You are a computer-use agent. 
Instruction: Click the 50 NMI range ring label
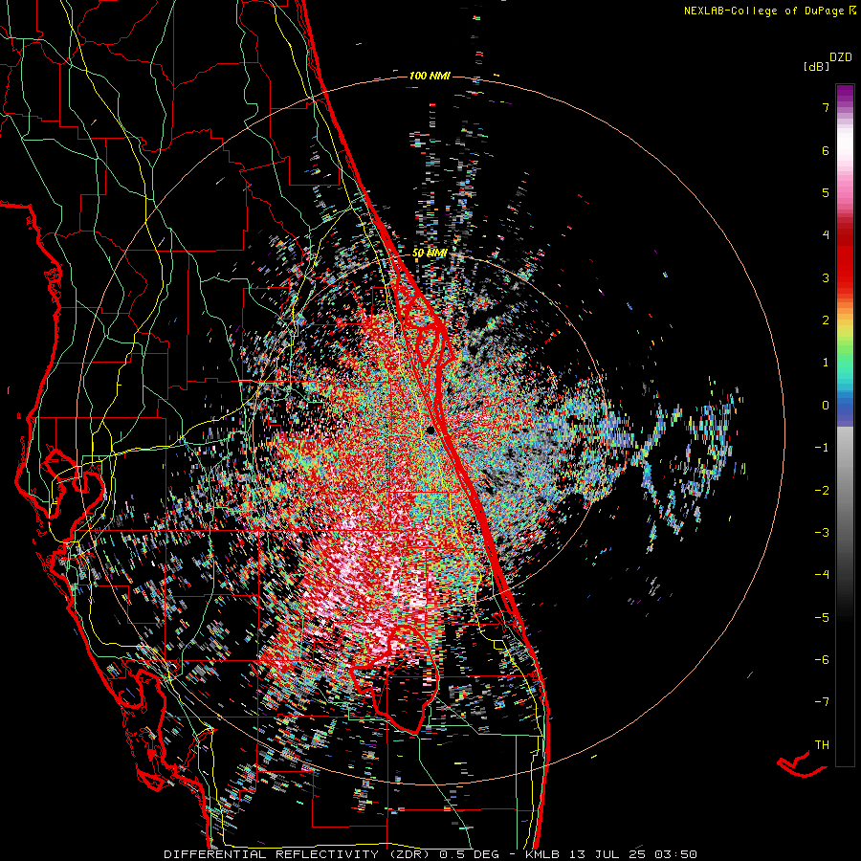point(430,254)
